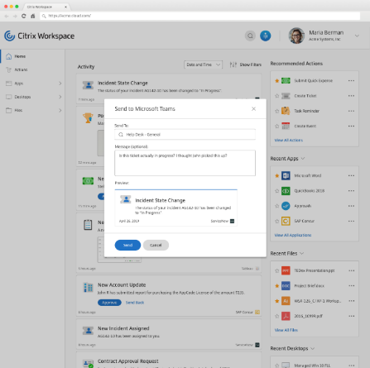Open more options for TEDex Presentation ppt
Image resolution: width=370 pixels, height=368 pixels.
(x=351, y=270)
